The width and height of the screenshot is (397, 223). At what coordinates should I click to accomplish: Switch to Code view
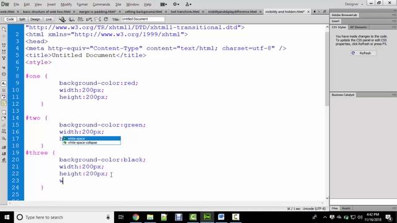click(x=10, y=19)
